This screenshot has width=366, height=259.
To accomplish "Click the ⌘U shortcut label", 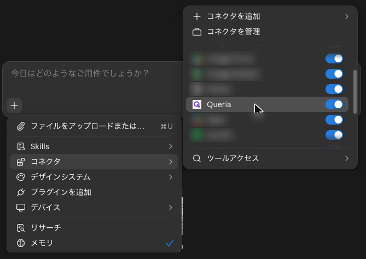I will (x=166, y=126).
